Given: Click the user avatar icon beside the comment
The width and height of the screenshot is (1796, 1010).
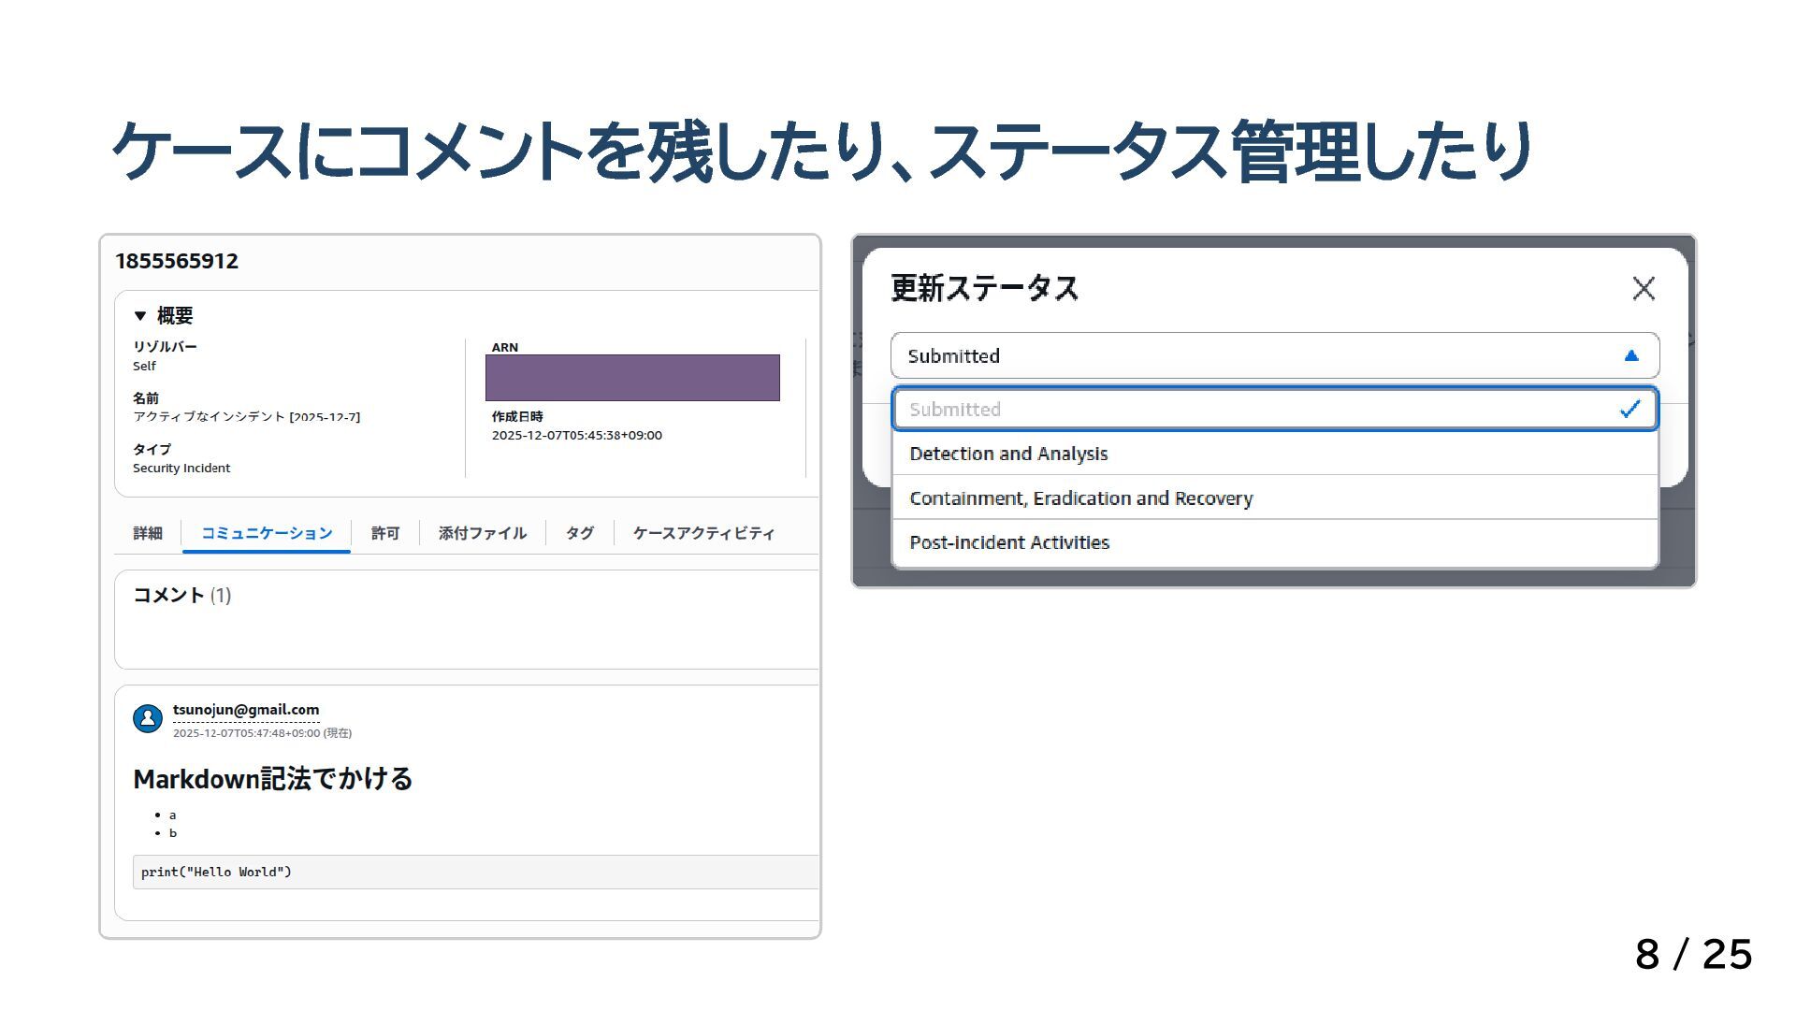Looking at the screenshot, I should (x=148, y=718).
